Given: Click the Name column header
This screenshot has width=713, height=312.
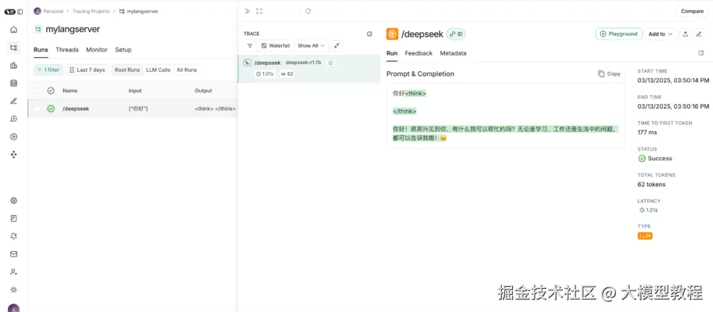Looking at the screenshot, I should (x=70, y=90).
